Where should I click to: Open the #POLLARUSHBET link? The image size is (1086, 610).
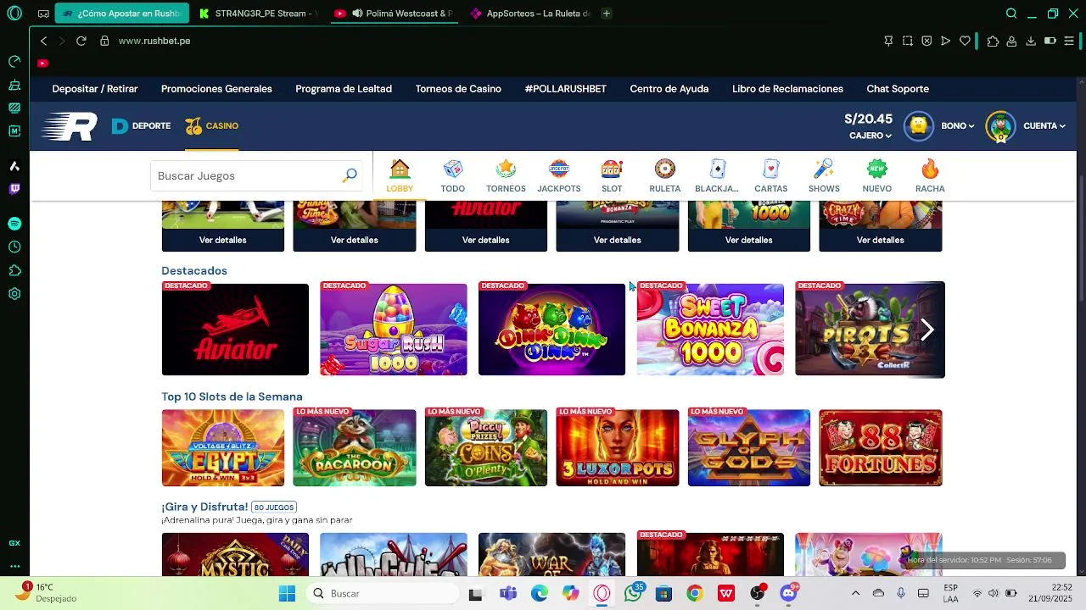click(x=566, y=89)
